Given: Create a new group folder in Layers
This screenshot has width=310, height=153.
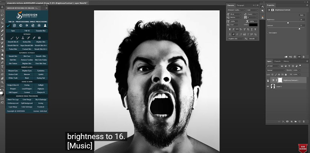Looking at the screenshot, I should [x=296, y=122].
